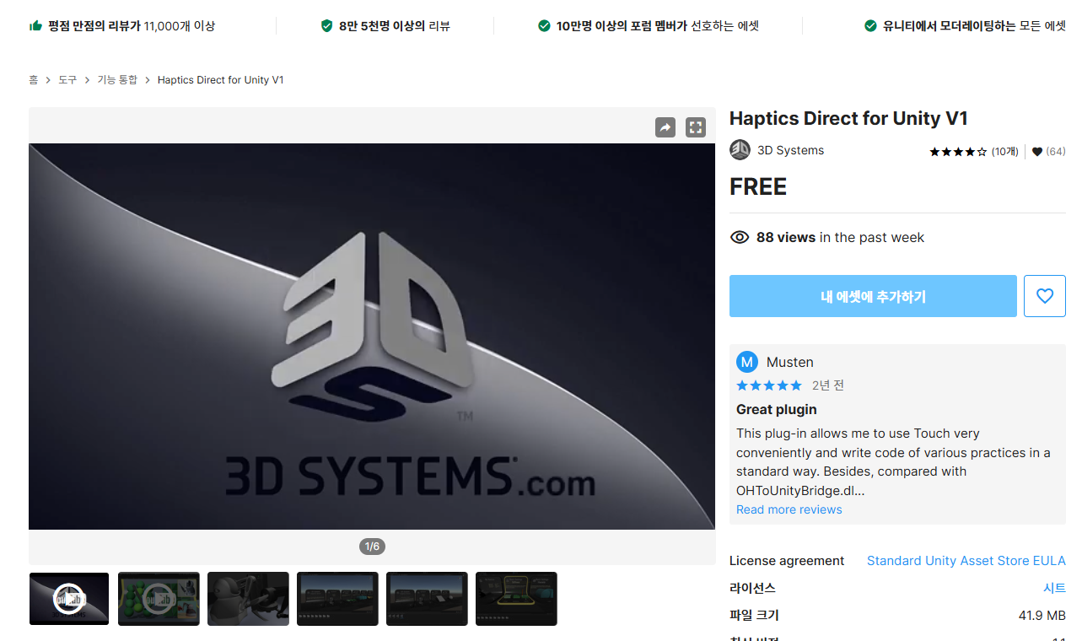Click the '2년 전' review date
Viewport: 1082px width, 641px height.
(828, 385)
